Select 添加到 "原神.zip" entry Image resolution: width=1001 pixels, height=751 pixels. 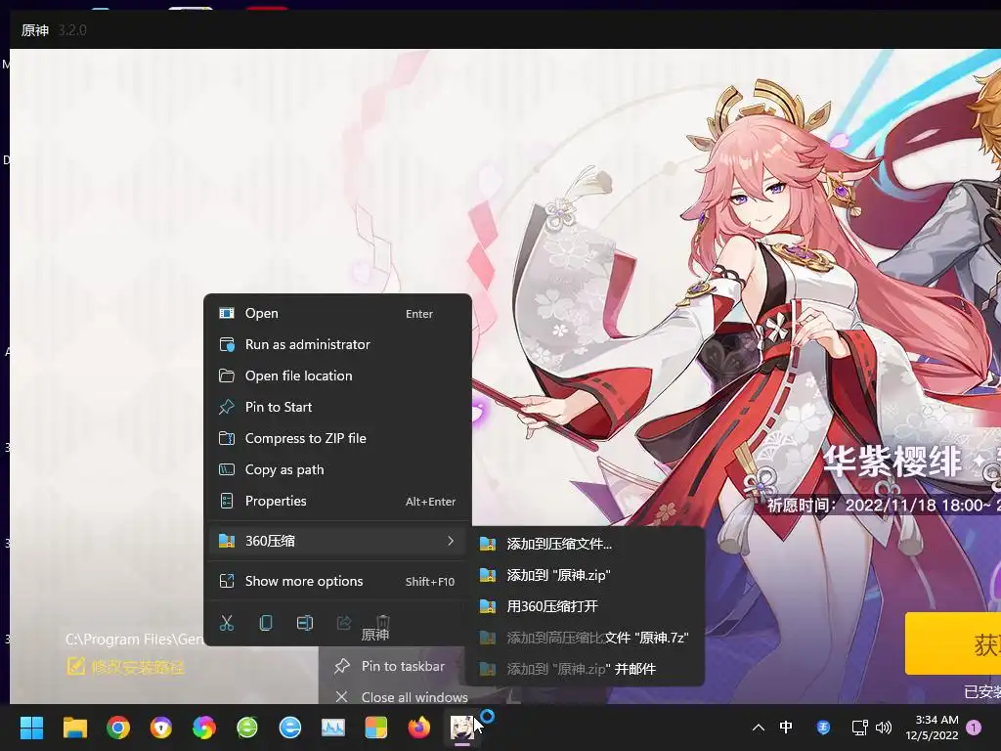(x=586, y=575)
